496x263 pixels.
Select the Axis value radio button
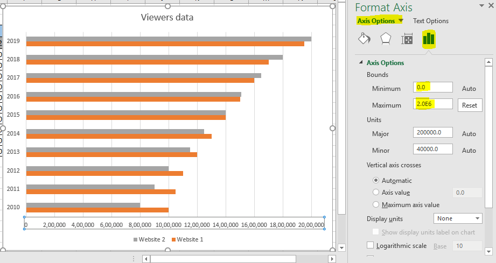click(376, 192)
